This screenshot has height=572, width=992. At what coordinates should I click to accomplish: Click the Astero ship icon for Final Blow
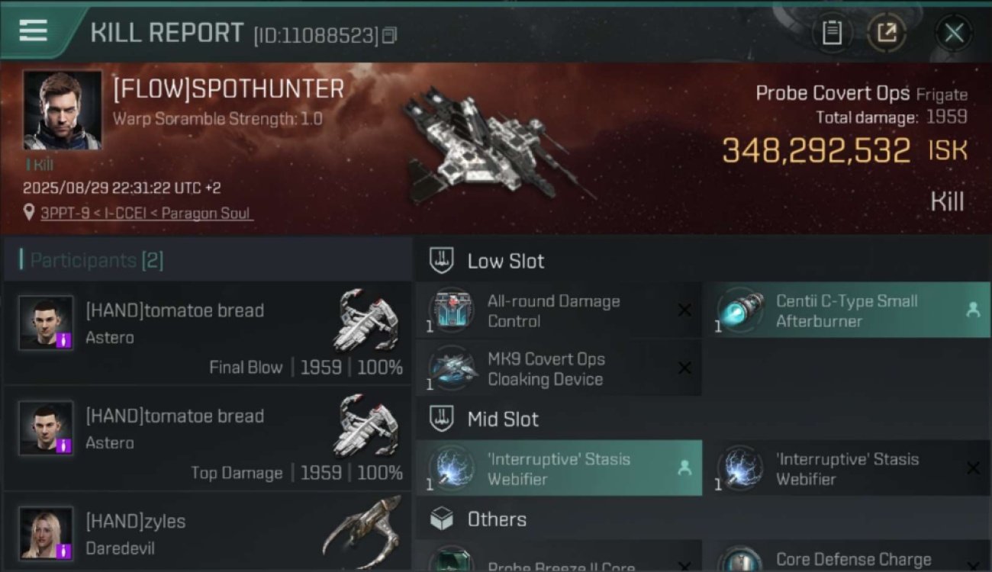coord(366,320)
